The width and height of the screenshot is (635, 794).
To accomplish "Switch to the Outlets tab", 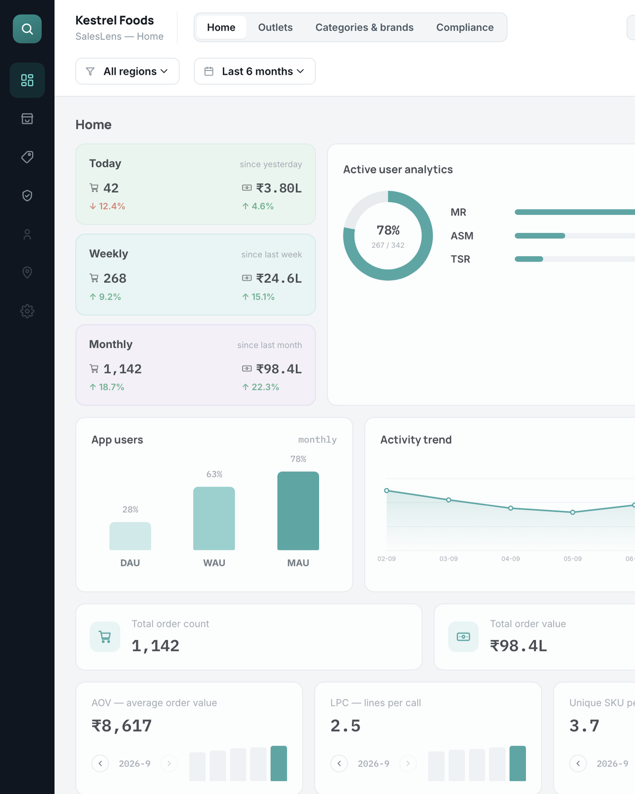I will click(x=275, y=28).
